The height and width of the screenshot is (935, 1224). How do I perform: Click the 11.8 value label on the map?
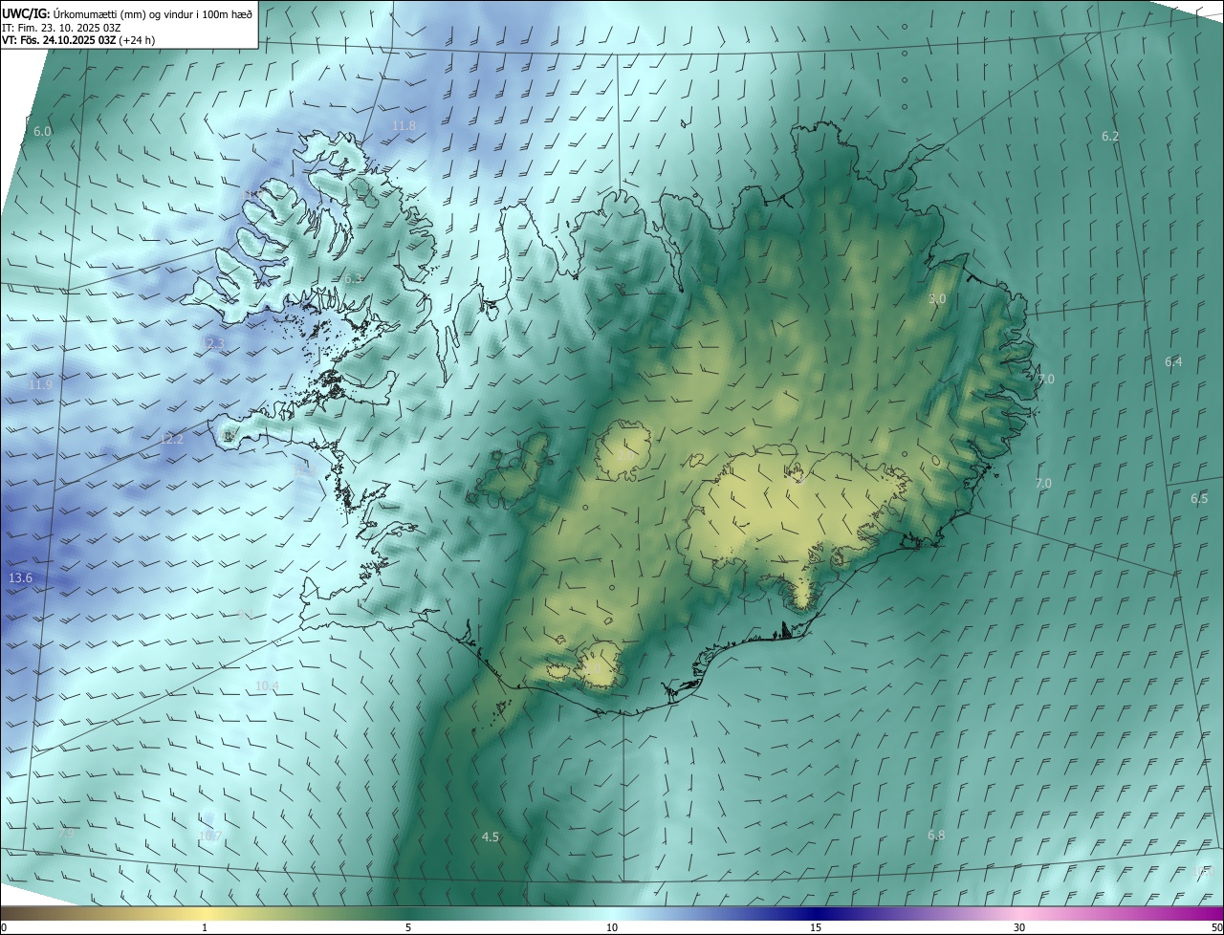click(404, 126)
